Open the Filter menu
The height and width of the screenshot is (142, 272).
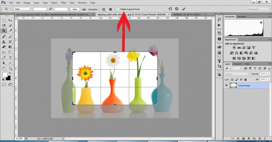click(64, 3)
